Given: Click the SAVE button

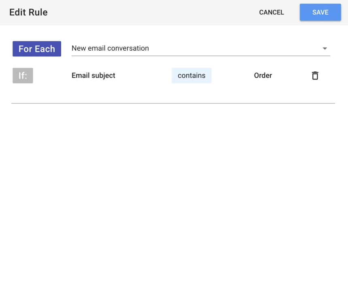Looking at the screenshot, I should [320, 12].
